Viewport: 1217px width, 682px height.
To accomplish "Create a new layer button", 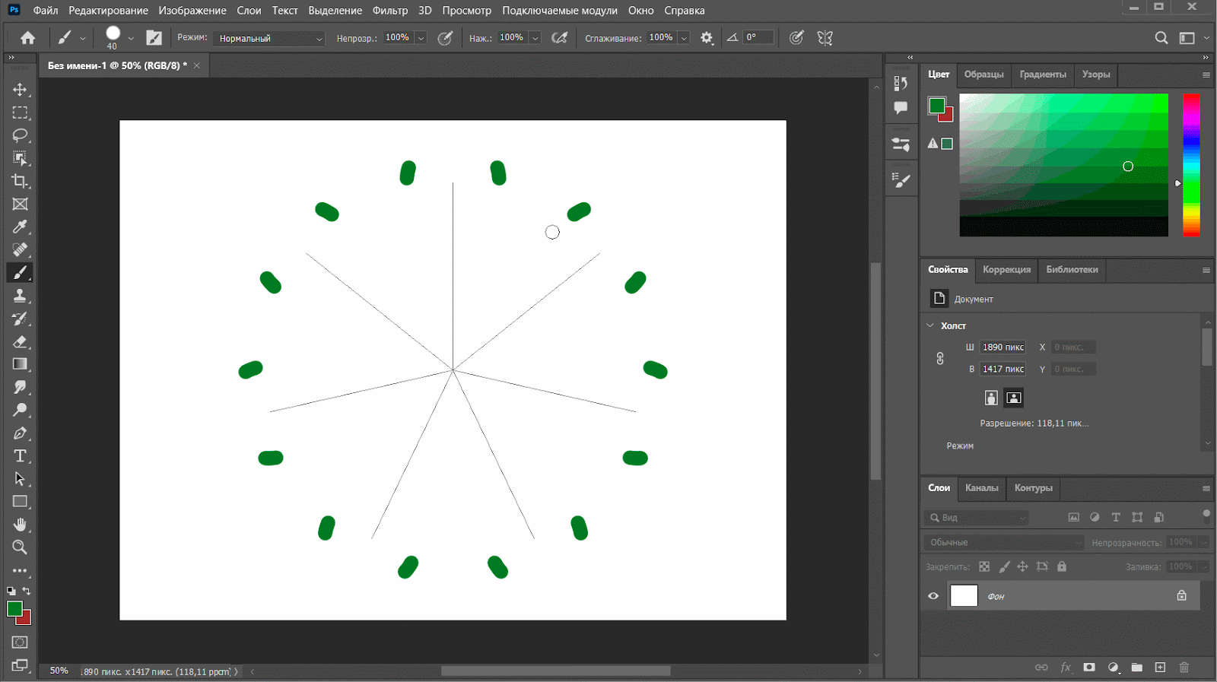I will click(x=1160, y=668).
